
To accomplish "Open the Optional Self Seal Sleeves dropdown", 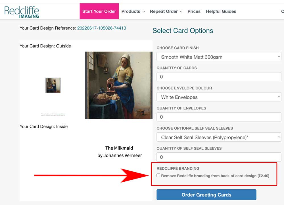I will click(219, 137).
